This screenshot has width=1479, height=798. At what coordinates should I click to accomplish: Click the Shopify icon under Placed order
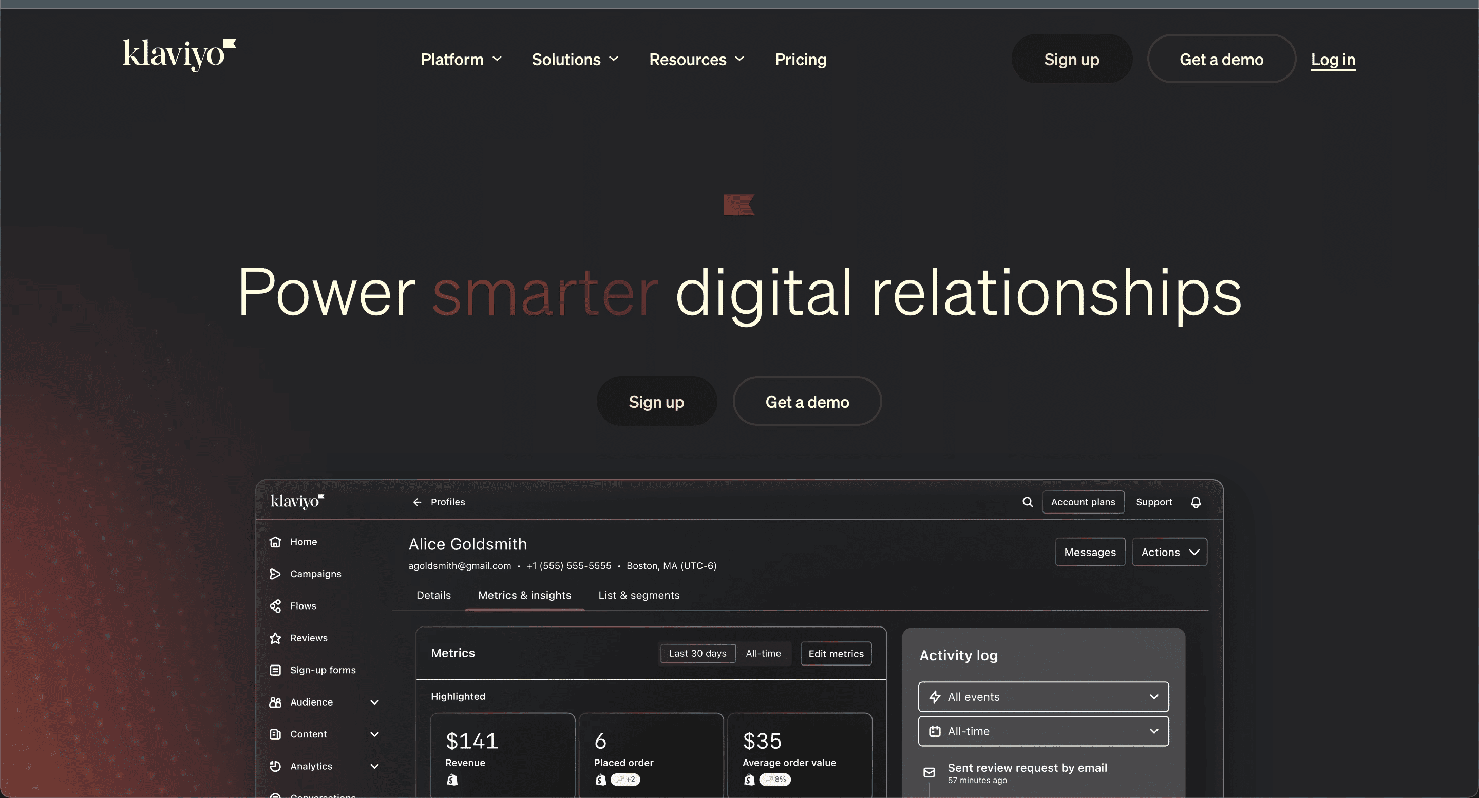pyautogui.click(x=600, y=780)
